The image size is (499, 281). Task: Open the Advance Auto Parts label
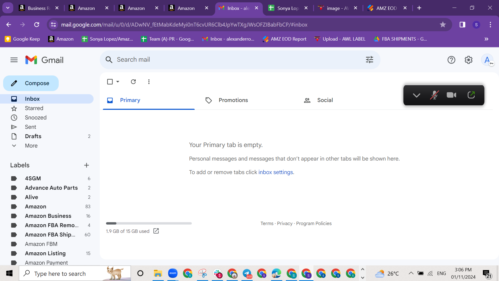(x=47, y=188)
